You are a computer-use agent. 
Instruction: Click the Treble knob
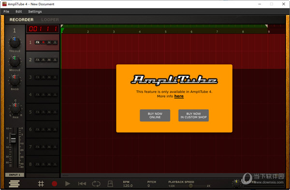[x=14, y=43]
